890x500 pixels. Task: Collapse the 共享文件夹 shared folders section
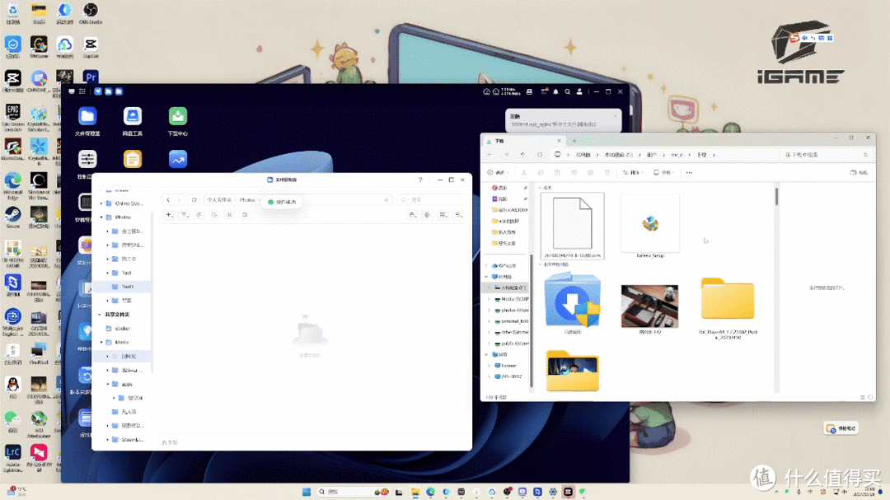(101, 315)
